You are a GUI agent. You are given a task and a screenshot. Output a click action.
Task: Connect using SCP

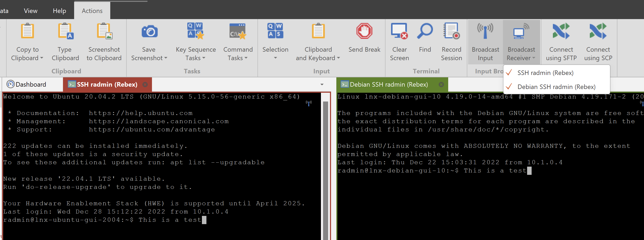pos(598,32)
